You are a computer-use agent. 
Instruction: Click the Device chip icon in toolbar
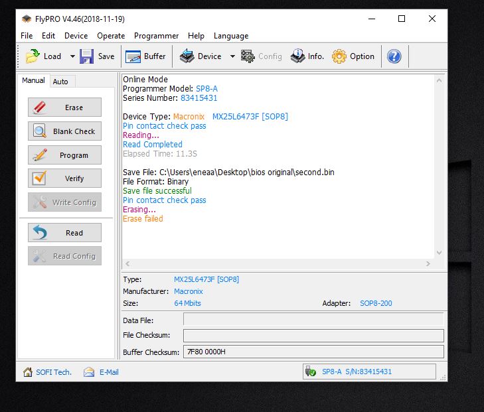coord(187,56)
